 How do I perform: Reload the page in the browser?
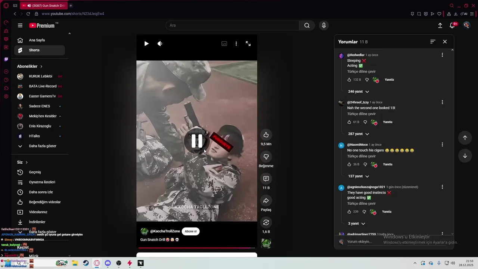[x=28, y=14]
